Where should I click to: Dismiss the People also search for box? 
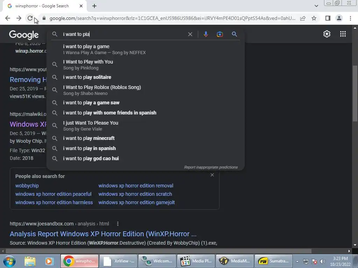pyautogui.click(x=212, y=175)
